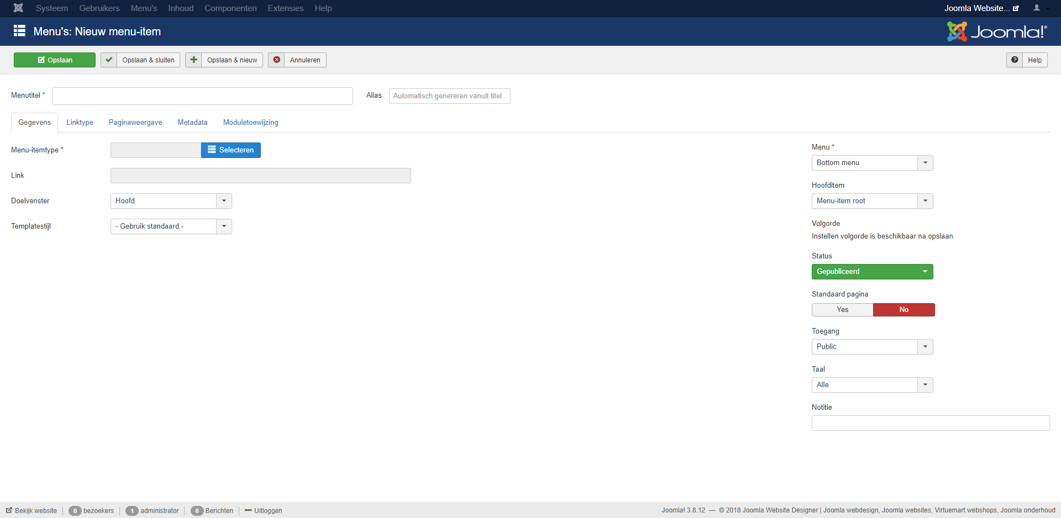Toggle Standaard pagina to No
Screen dimensions: 1061x518
904,310
